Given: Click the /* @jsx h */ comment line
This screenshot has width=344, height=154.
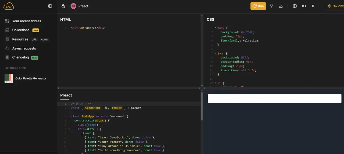Looking at the screenshot, I should 81,104.
